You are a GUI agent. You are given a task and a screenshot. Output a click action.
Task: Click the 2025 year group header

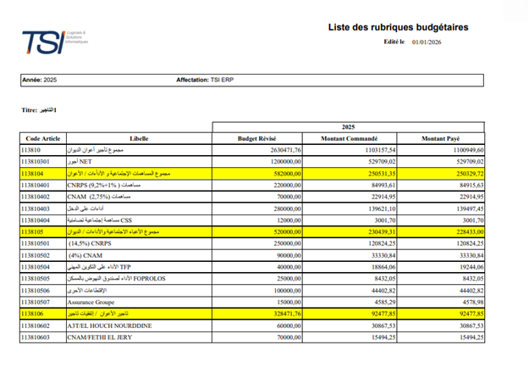[x=348, y=127]
